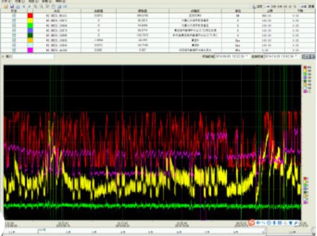Click the open folder toolbar icon
The width and height of the screenshot is (317, 236).
tap(6, 7)
